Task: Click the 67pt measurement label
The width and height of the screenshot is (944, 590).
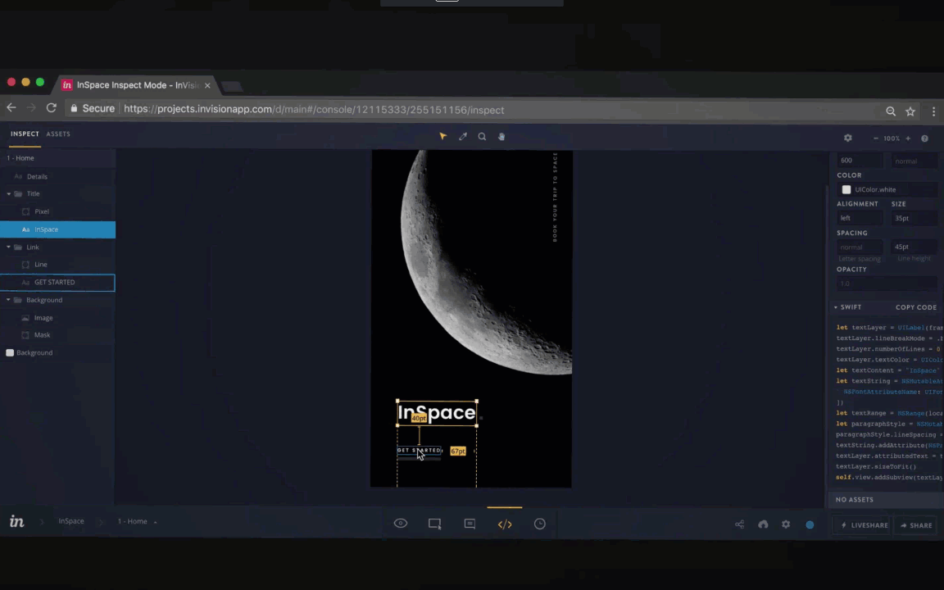Action: click(458, 451)
